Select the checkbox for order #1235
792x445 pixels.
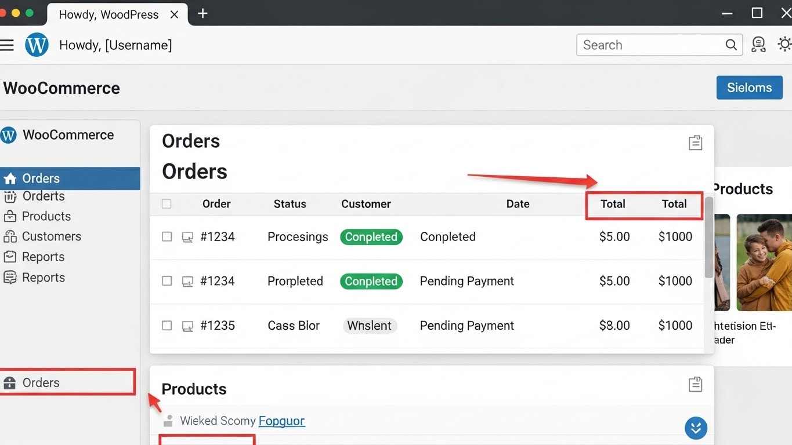pos(167,326)
